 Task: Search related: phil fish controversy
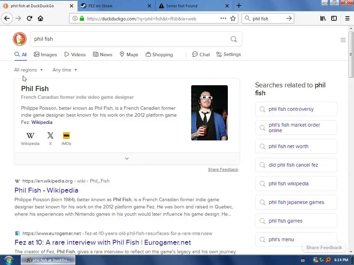pos(296,109)
